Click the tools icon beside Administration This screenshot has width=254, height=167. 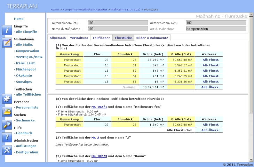click(x=7, y=150)
